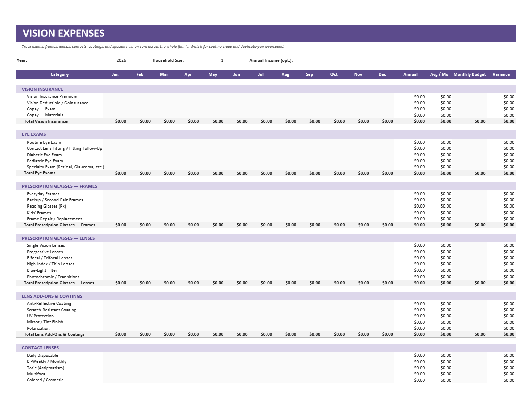
Task: Select the Blue-Light Filter row label
Action: (x=42, y=270)
